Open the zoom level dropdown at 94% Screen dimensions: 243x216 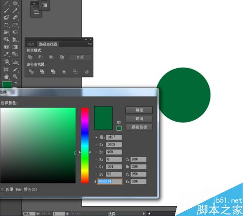pyautogui.click(x=38, y=214)
